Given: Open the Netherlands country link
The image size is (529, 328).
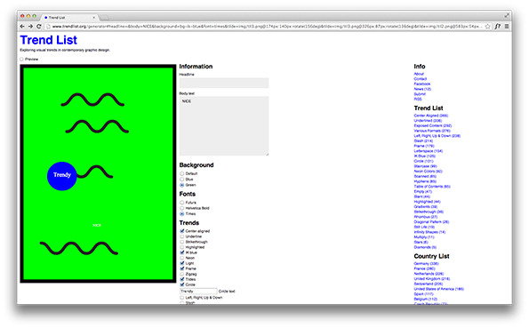Looking at the screenshot, I should tap(429, 274).
